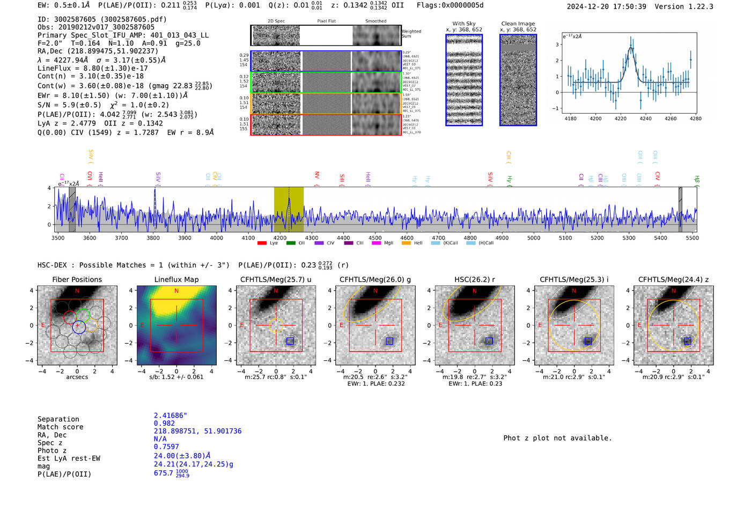This screenshot has height=511, width=751.
Task: Click the LyA z = 2.4779 line
Action: tap(67, 123)
